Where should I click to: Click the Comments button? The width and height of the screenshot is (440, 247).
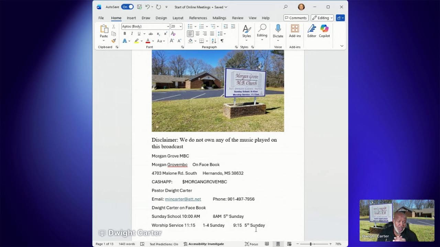coord(296,18)
